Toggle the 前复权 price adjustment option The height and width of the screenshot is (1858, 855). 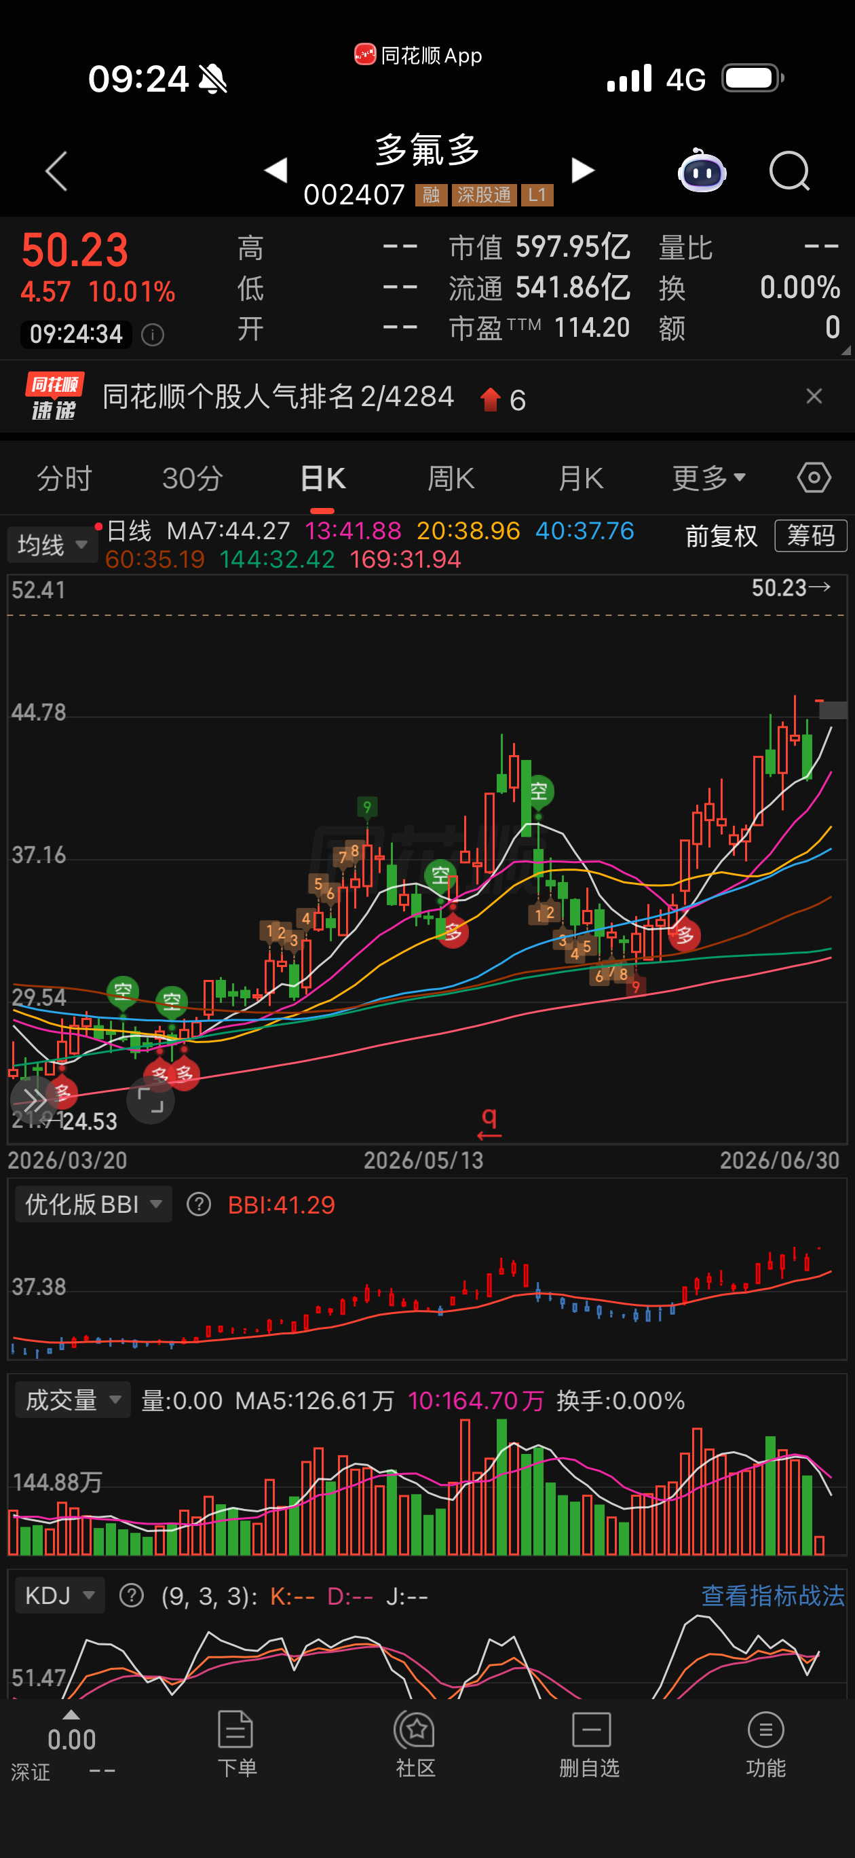pyautogui.click(x=721, y=536)
